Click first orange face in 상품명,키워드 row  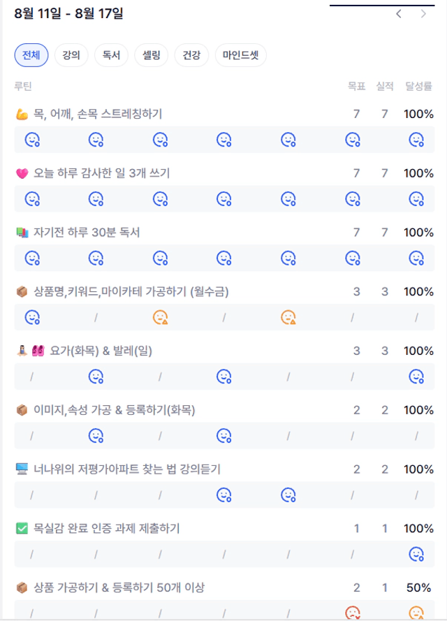(x=161, y=317)
